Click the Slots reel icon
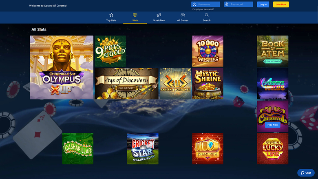 click(135, 15)
